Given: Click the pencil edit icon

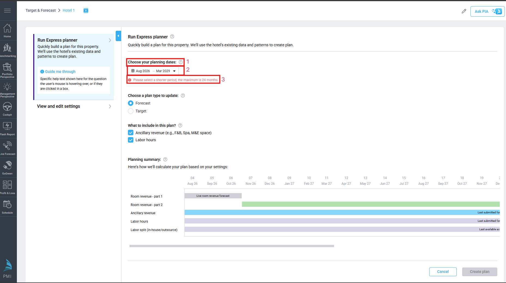Looking at the screenshot, I should click(x=464, y=11).
